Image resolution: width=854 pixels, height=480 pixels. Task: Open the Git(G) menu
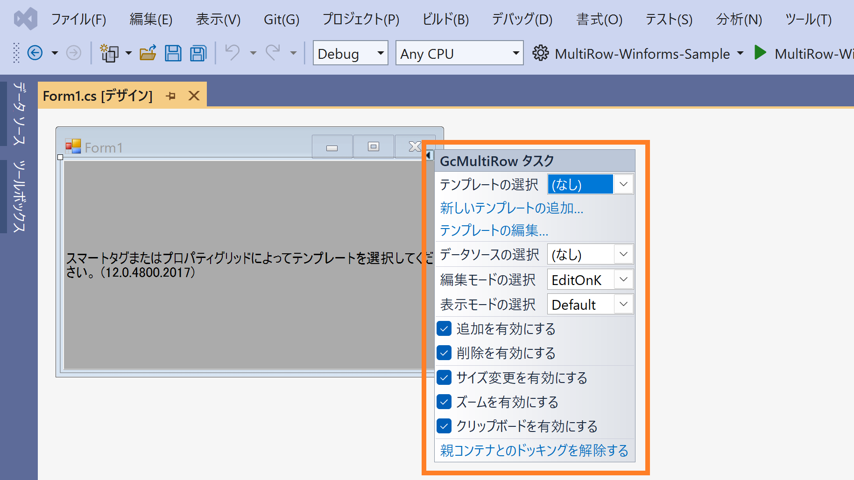coord(282,20)
